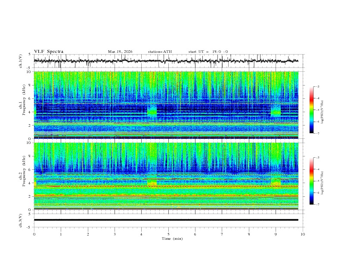Click the "VLF Spectra" title text
This screenshot has width=341, height=263.
click(x=49, y=52)
